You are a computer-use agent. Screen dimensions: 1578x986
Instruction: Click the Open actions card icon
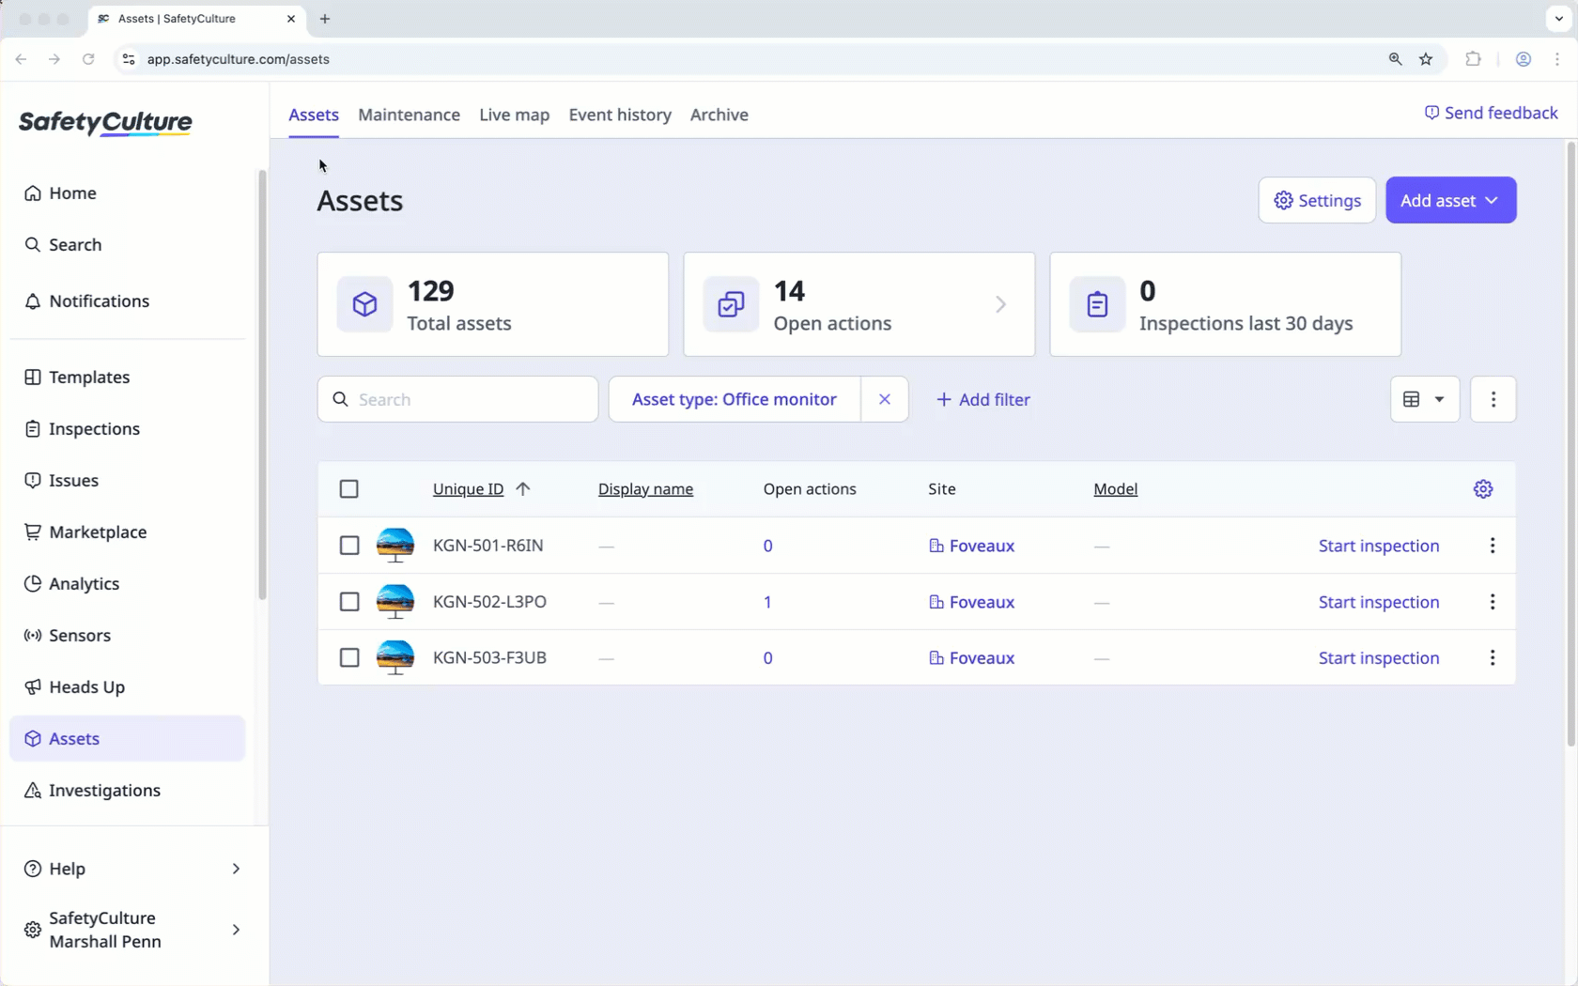pyautogui.click(x=731, y=304)
